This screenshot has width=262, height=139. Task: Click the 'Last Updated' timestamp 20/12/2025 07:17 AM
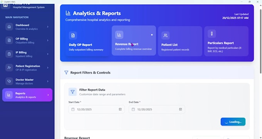pyautogui.click(x=235, y=18)
